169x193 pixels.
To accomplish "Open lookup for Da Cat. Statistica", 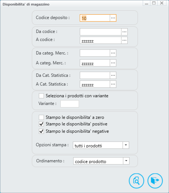I will [113, 75].
